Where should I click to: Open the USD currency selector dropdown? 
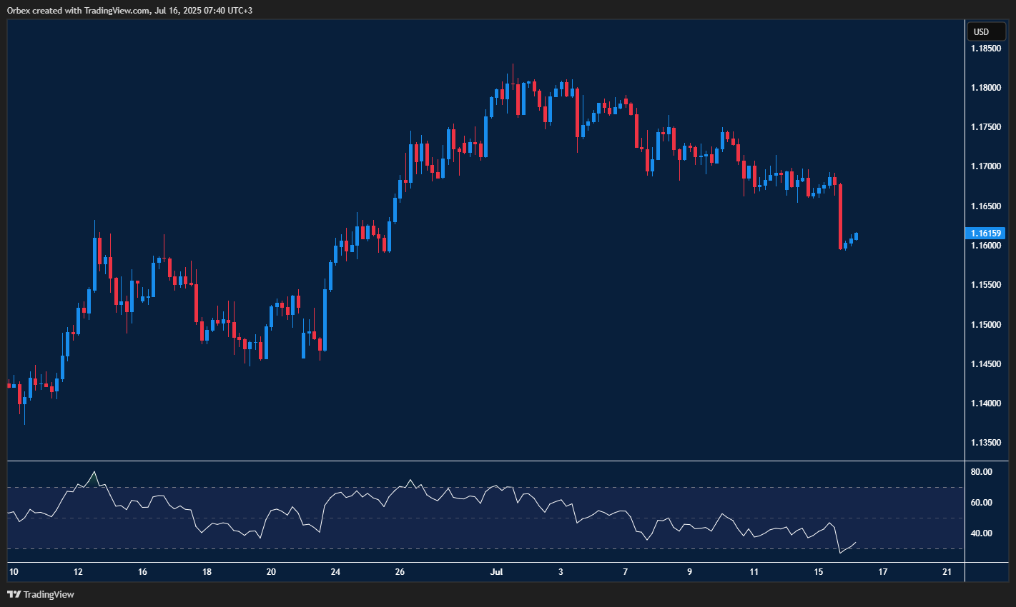(x=986, y=31)
